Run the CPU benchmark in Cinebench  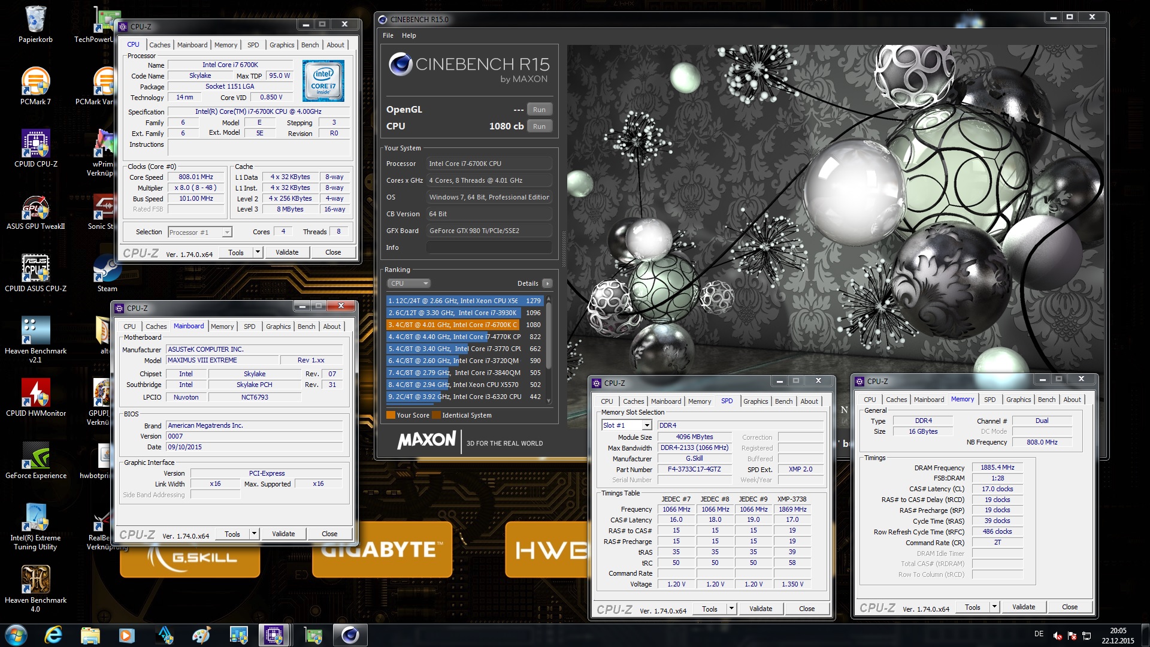(x=539, y=126)
